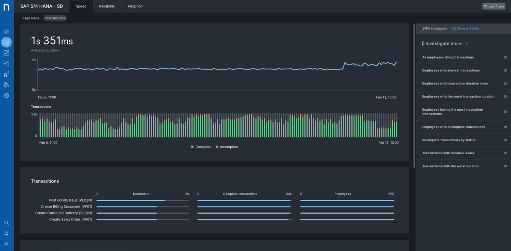This screenshot has height=251, width=511.
Task: Open the dashboard gauge icon in sidebar
Action: (7, 31)
